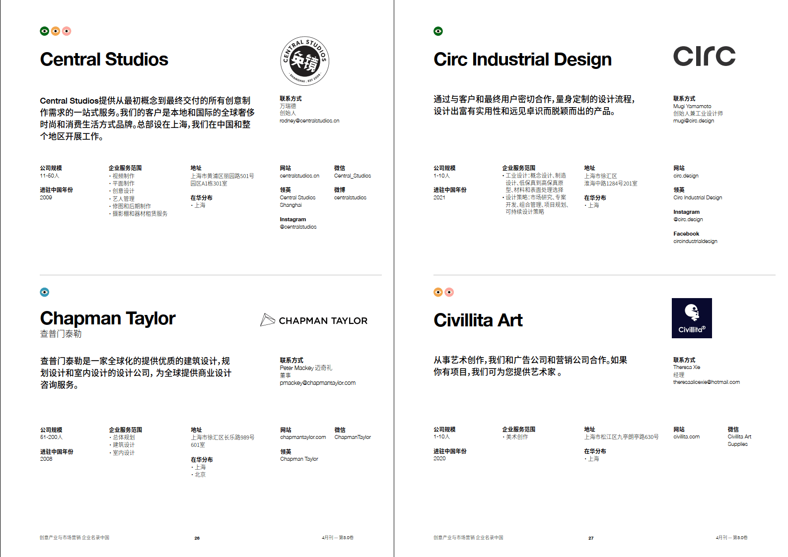The image size is (788, 557).
Task: Click the service item 摄影棚和器材租赁服务
Action: tap(140, 214)
